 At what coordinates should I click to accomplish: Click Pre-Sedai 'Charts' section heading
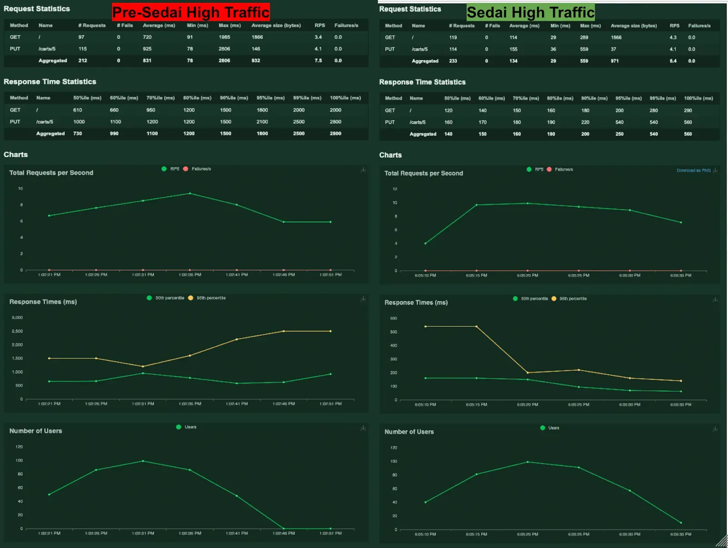[x=16, y=154]
